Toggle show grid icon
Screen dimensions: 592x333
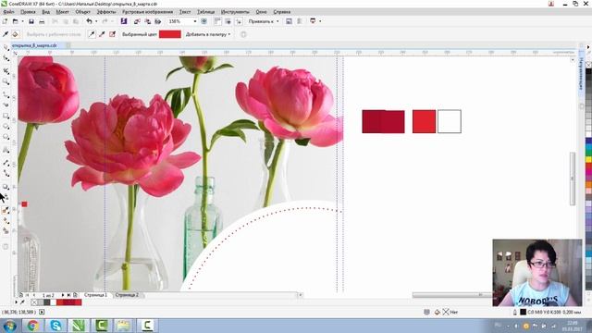click(228, 21)
